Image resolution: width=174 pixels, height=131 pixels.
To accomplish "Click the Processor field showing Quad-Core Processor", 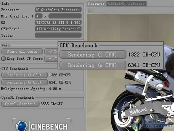I will pyautogui.click(x=58, y=10).
